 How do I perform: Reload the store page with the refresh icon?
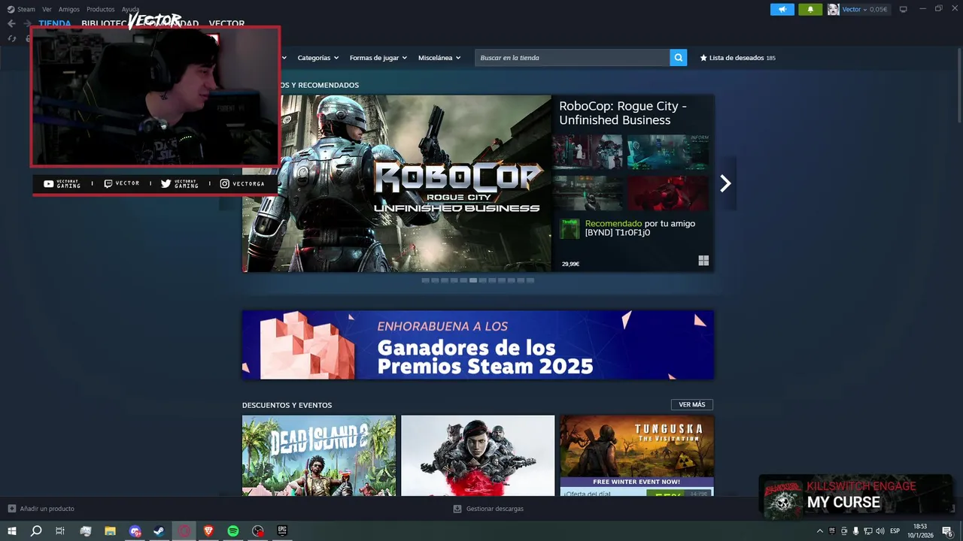coord(12,38)
